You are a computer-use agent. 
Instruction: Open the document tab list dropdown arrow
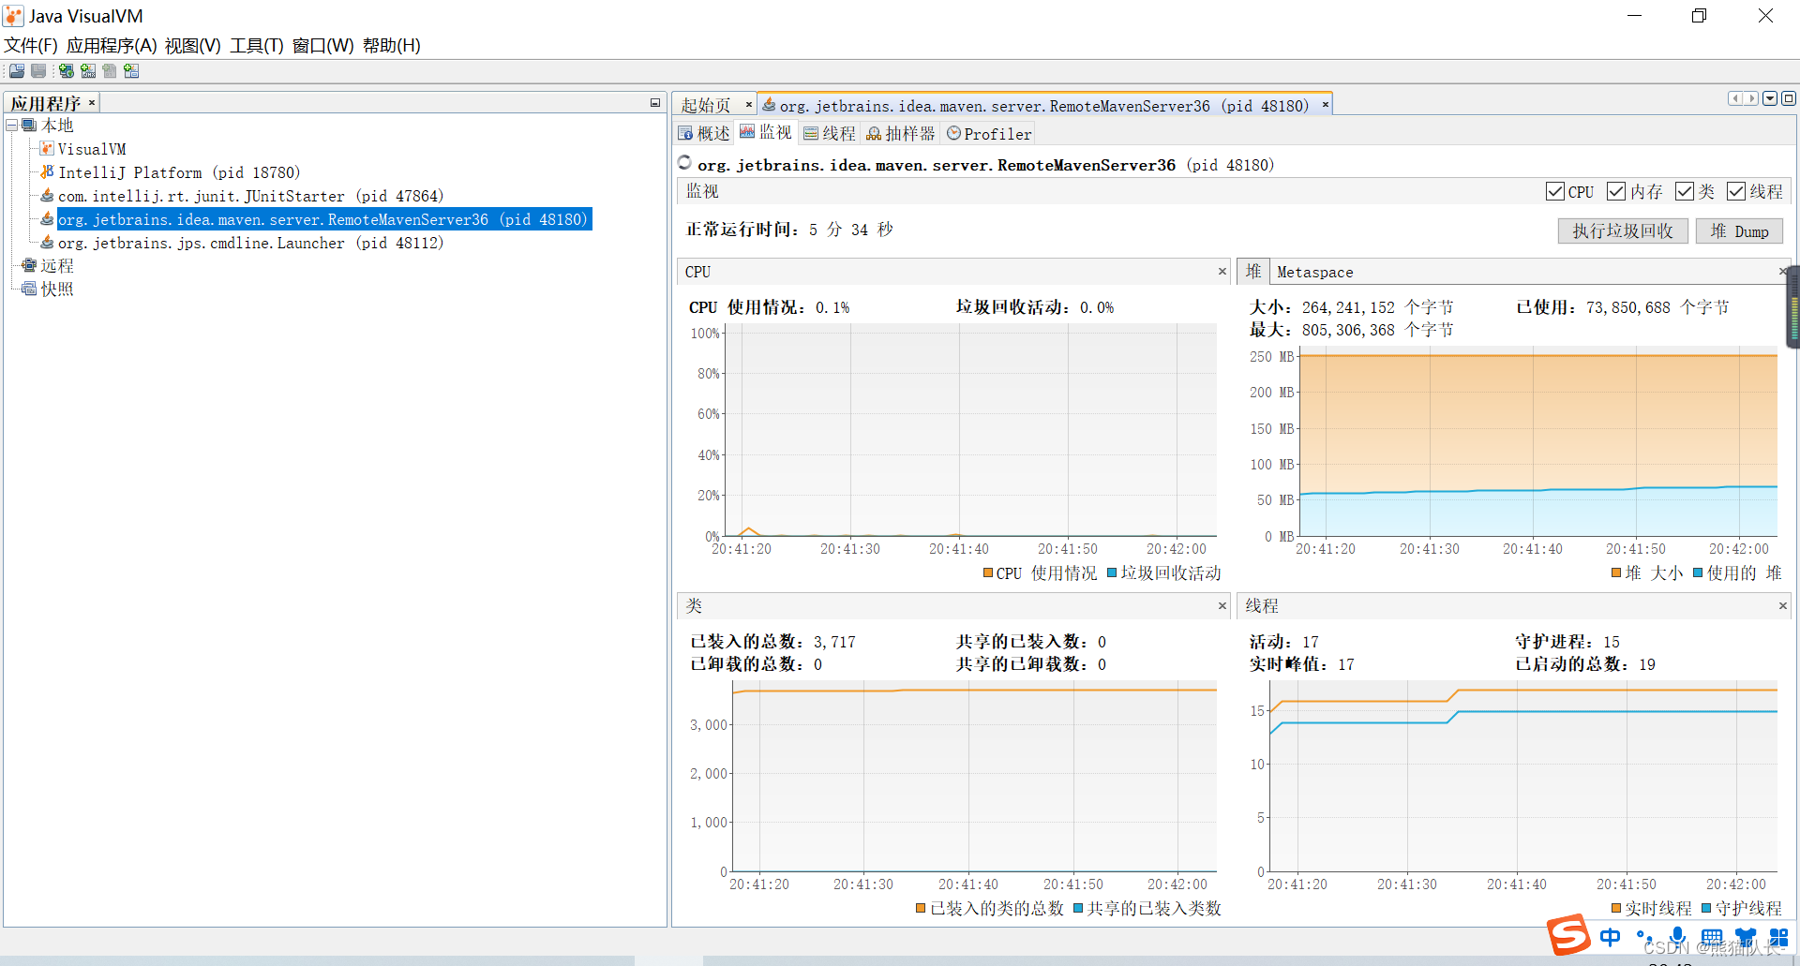(x=1770, y=98)
